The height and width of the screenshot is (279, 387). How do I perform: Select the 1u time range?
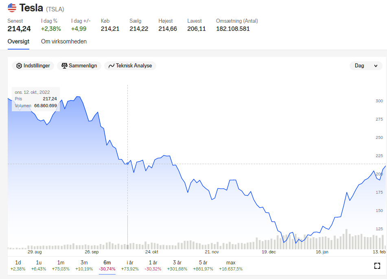point(39,266)
